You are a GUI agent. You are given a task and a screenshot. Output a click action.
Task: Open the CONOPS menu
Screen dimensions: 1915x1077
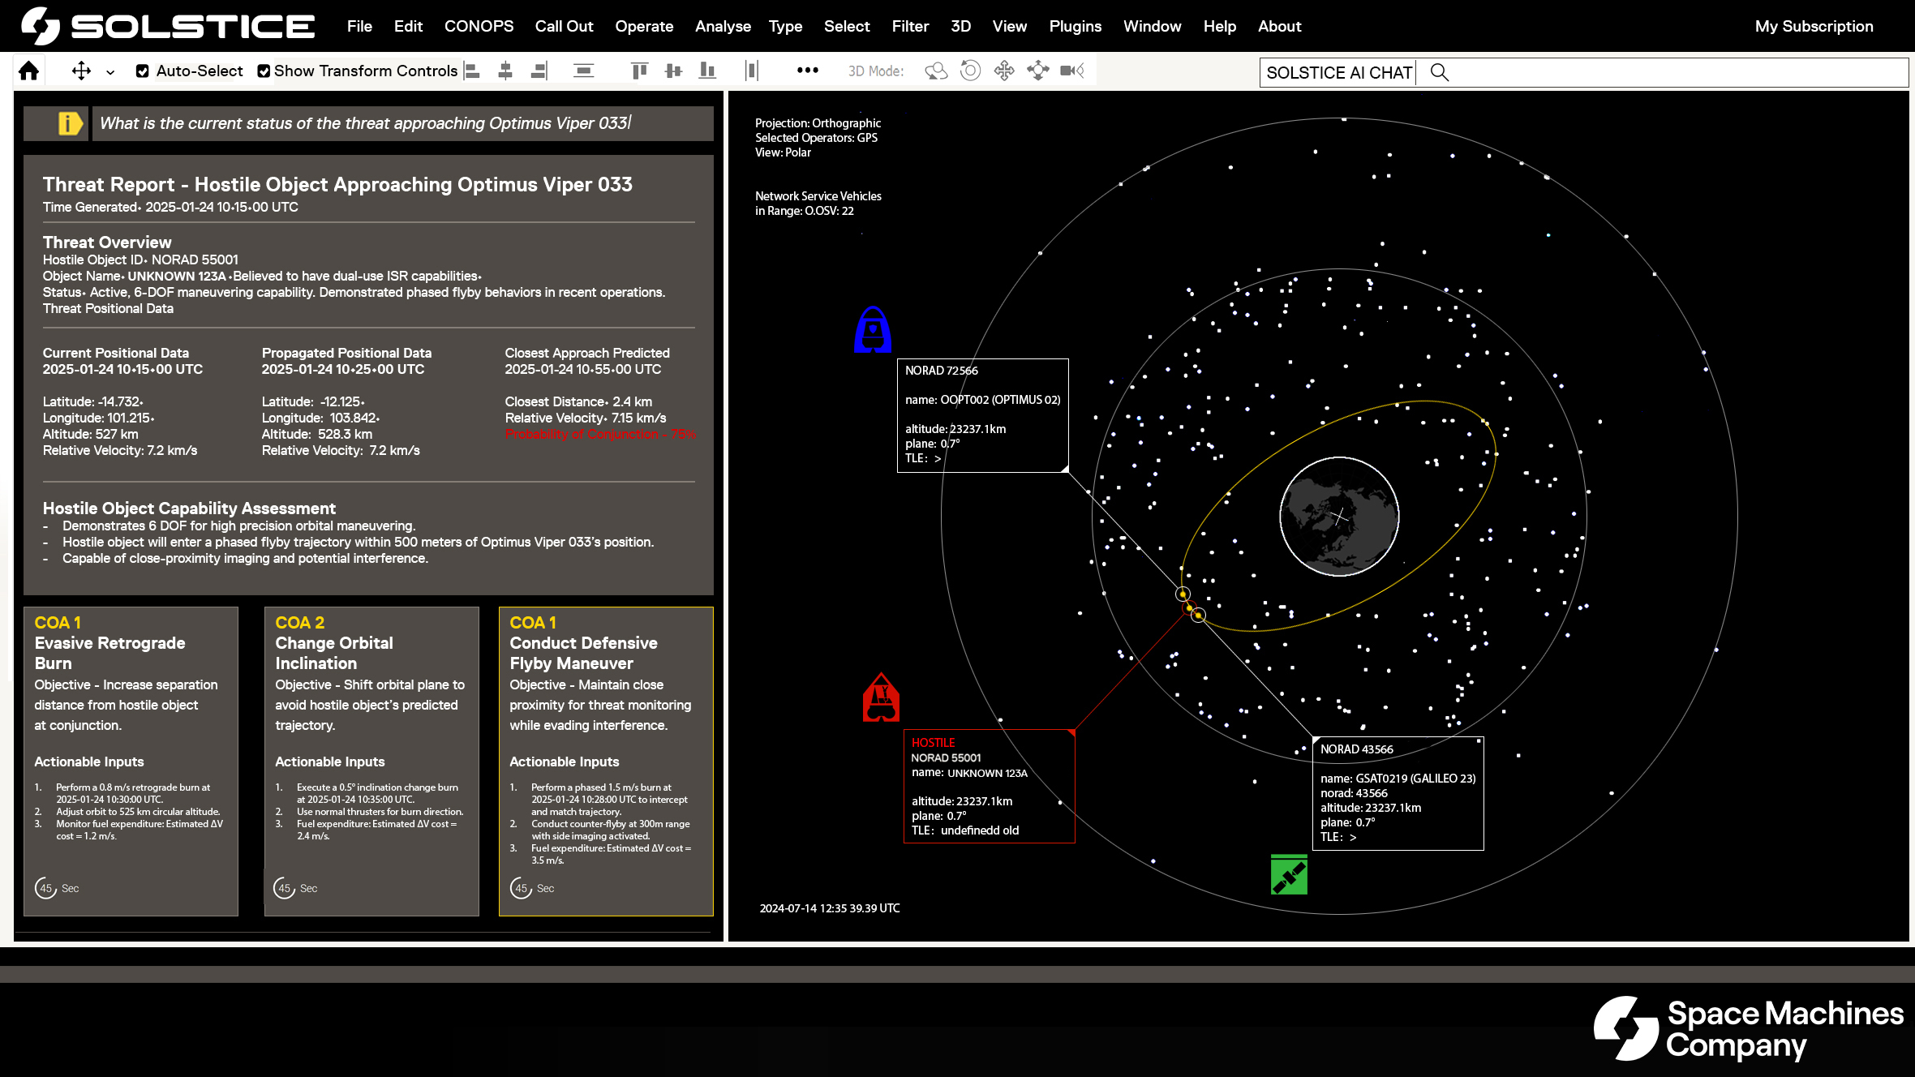pyautogui.click(x=479, y=26)
